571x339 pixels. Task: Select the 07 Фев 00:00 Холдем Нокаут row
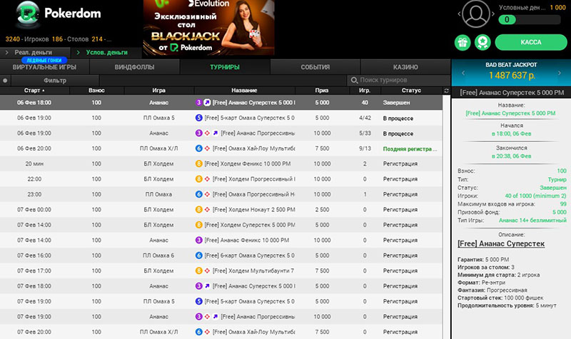[221, 210]
